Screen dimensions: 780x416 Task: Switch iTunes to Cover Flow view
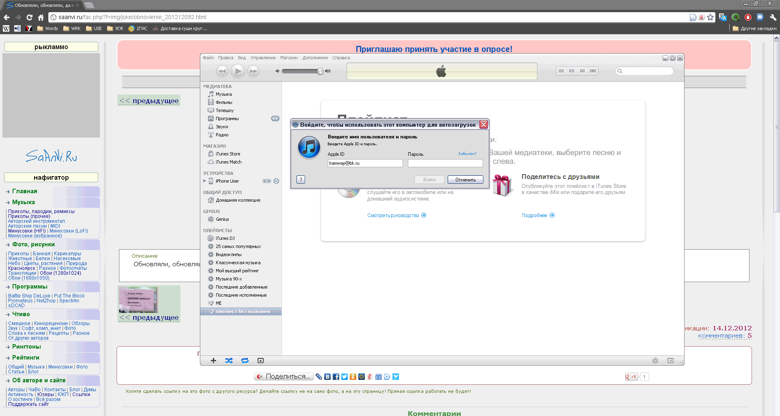point(593,71)
